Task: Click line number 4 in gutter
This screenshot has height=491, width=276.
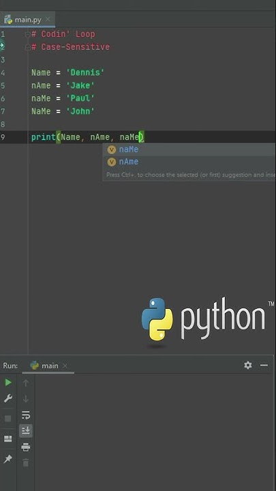Action: coord(3,73)
